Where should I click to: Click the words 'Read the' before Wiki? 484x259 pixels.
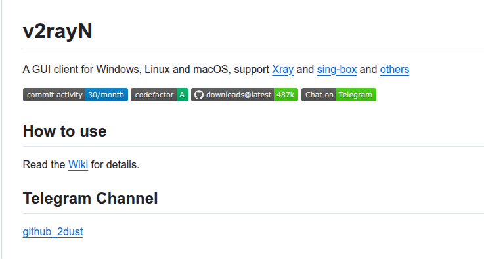click(44, 165)
